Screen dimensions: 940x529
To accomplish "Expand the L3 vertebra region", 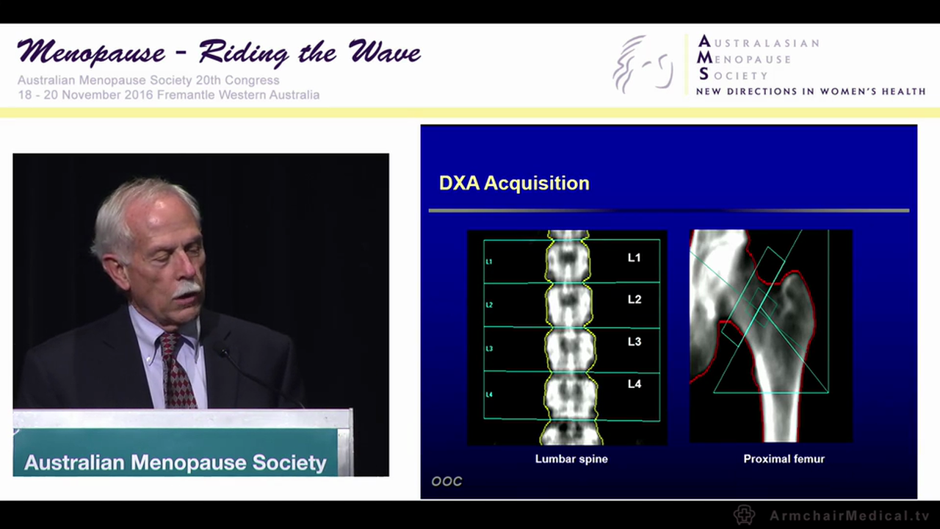I will tap(488, 348).
